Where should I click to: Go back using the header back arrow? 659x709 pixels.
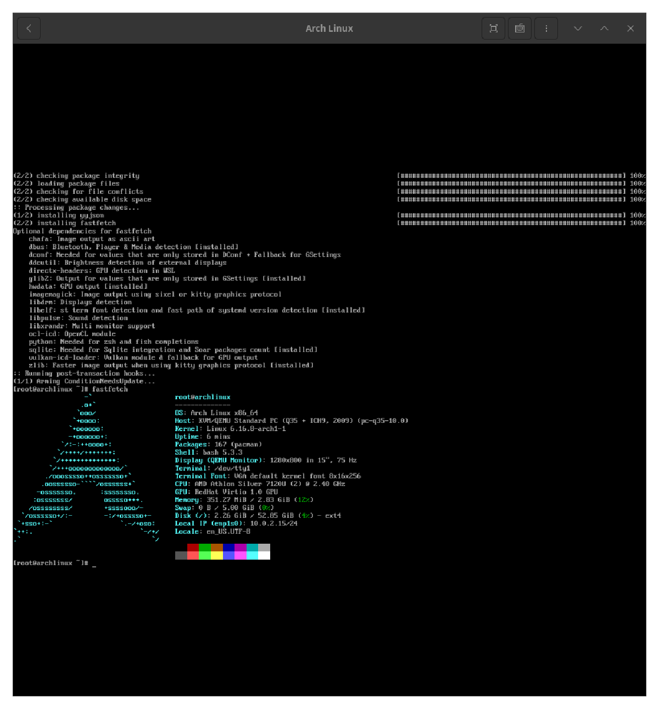tap(29, 29)
